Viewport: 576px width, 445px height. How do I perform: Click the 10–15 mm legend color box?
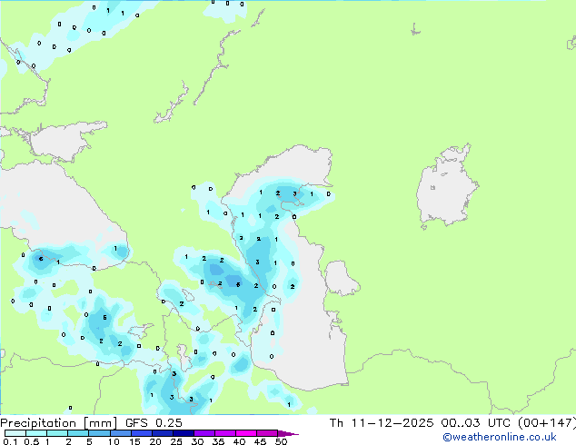pos(121,433)
